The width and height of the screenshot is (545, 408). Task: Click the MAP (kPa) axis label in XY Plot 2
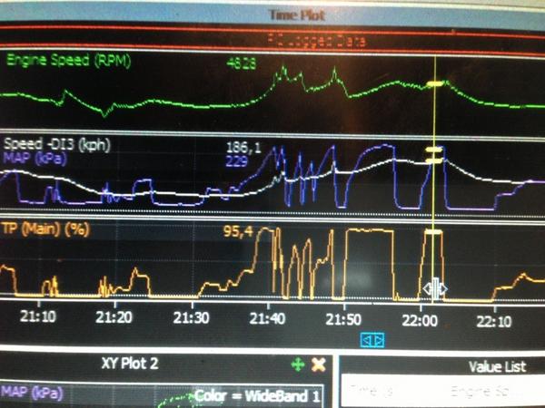point(32,393)
